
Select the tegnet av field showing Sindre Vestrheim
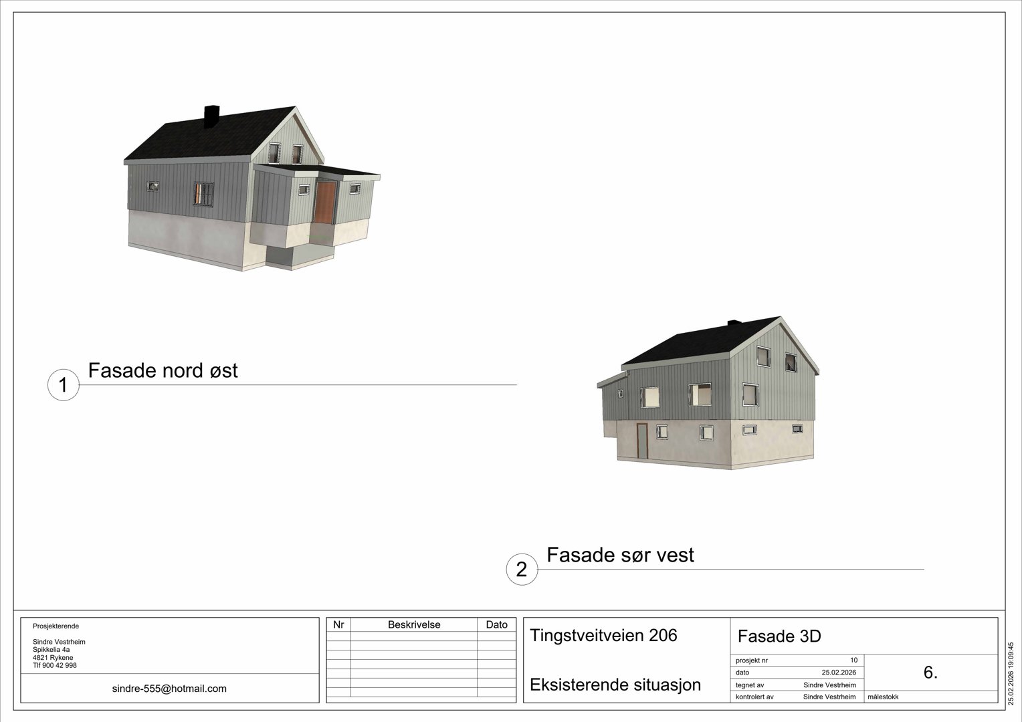pos(829,685)
